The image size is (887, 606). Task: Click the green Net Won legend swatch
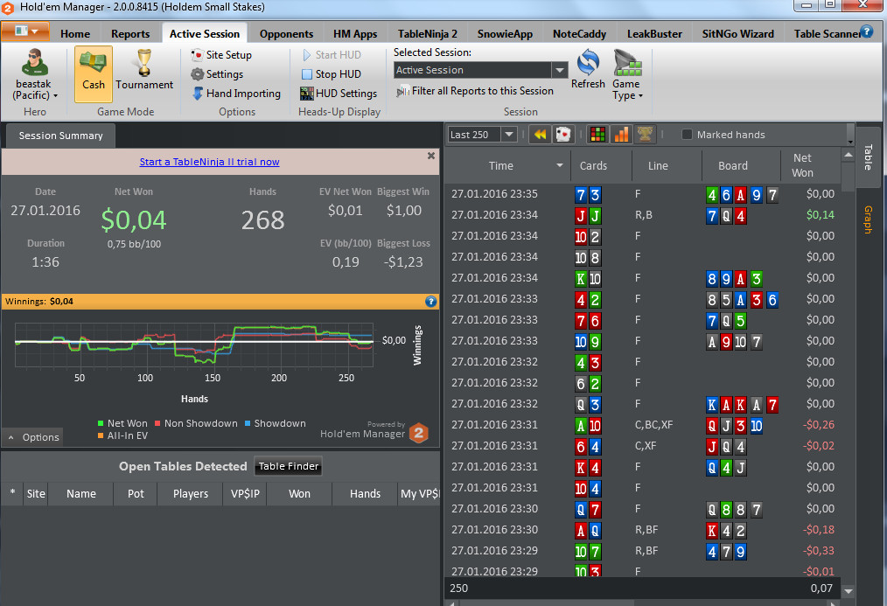coord(101,423)
